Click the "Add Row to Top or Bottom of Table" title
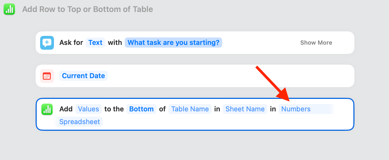Image resolution: width=389 pixels, height=160 pixels. click(88, 9)
